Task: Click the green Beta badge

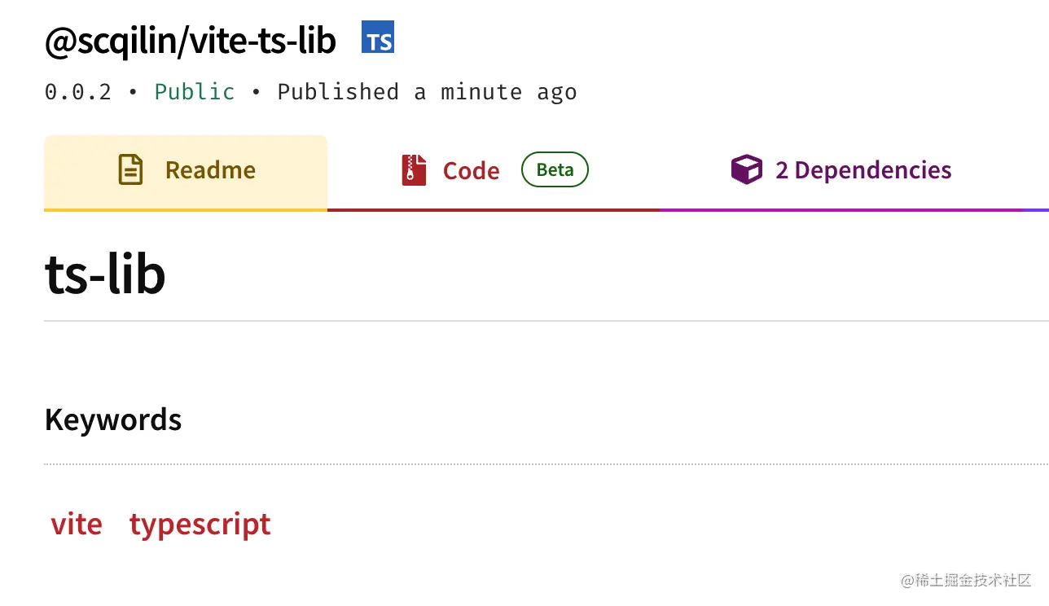Action: (x=555, y=169)
